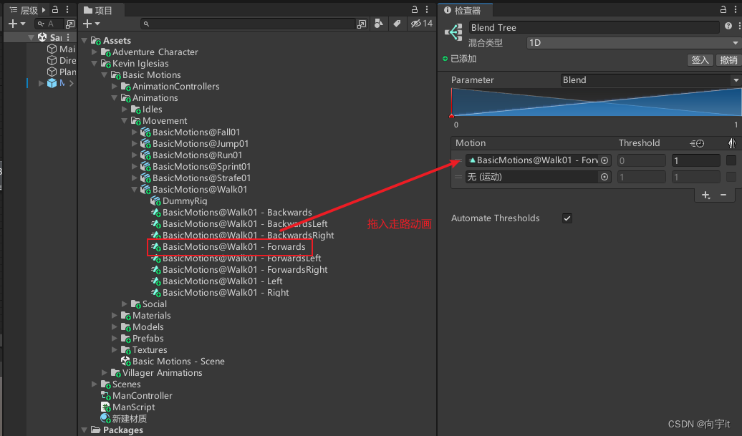The width and height of the screenshot is (742, 436).
Task: Add a new motion with plus button
Action: (705, 195)
